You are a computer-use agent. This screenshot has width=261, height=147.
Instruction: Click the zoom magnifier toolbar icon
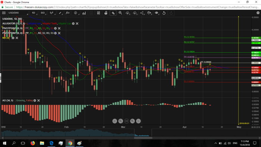(120, 13)
